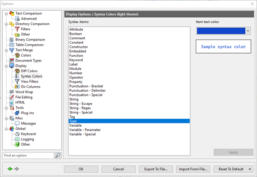This screenshot has height=177, width=257.
Task: Click the Find an option field
Action: [28, 156]
